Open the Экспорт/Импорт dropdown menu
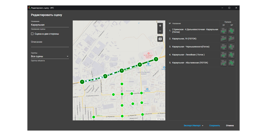The height and width of the screenshot is (136, 267). pyautogui.click(x=193, y=125)
